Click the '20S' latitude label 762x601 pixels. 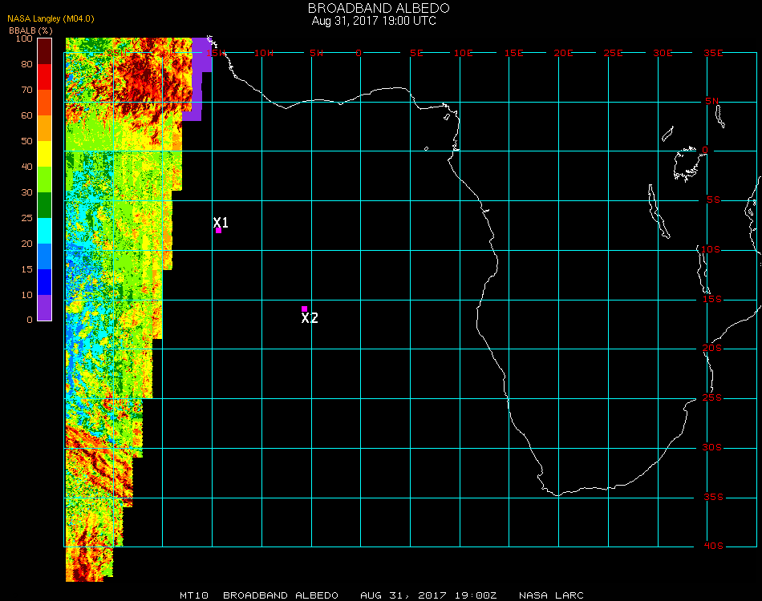[x=712, y=349]
